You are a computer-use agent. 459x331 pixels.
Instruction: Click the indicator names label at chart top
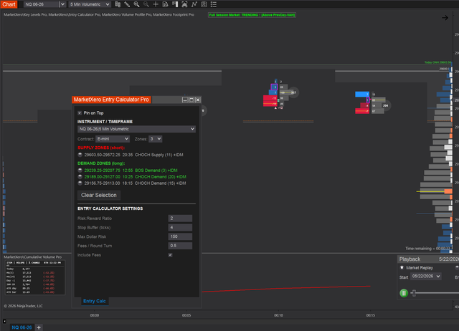pyautogui.click(x=99, y=14)
